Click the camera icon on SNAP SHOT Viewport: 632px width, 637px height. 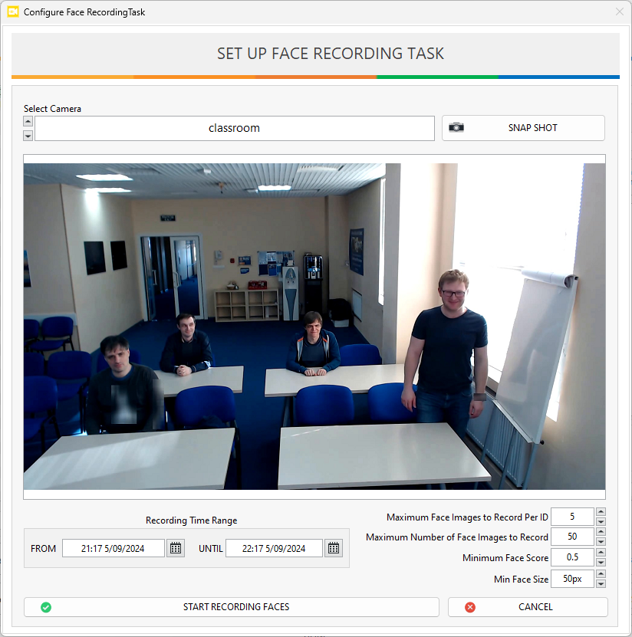[456, 127]
